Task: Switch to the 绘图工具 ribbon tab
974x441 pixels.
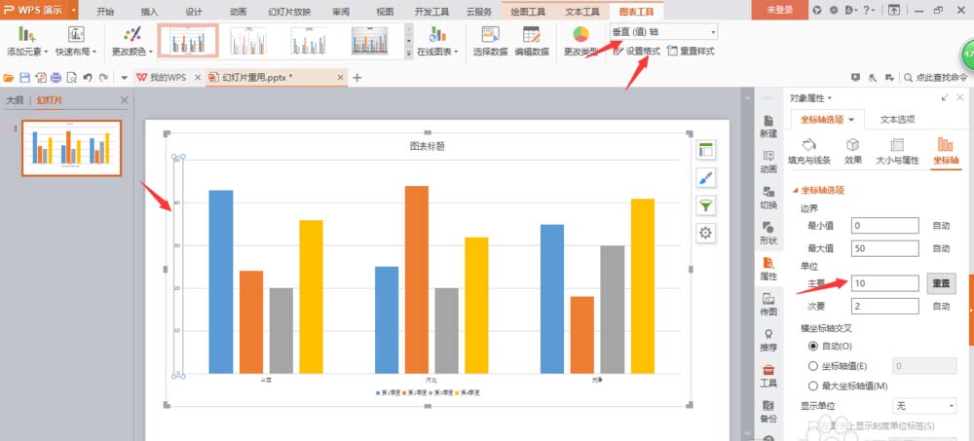Action: coord(528,11)
